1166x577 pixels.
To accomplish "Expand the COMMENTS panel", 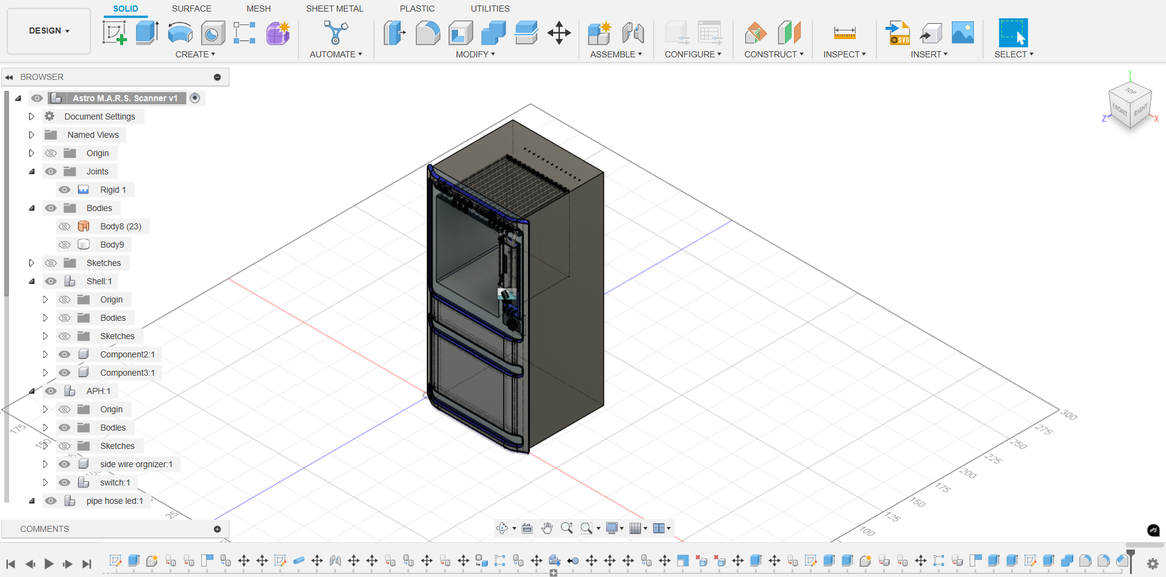I will point(217,529).
